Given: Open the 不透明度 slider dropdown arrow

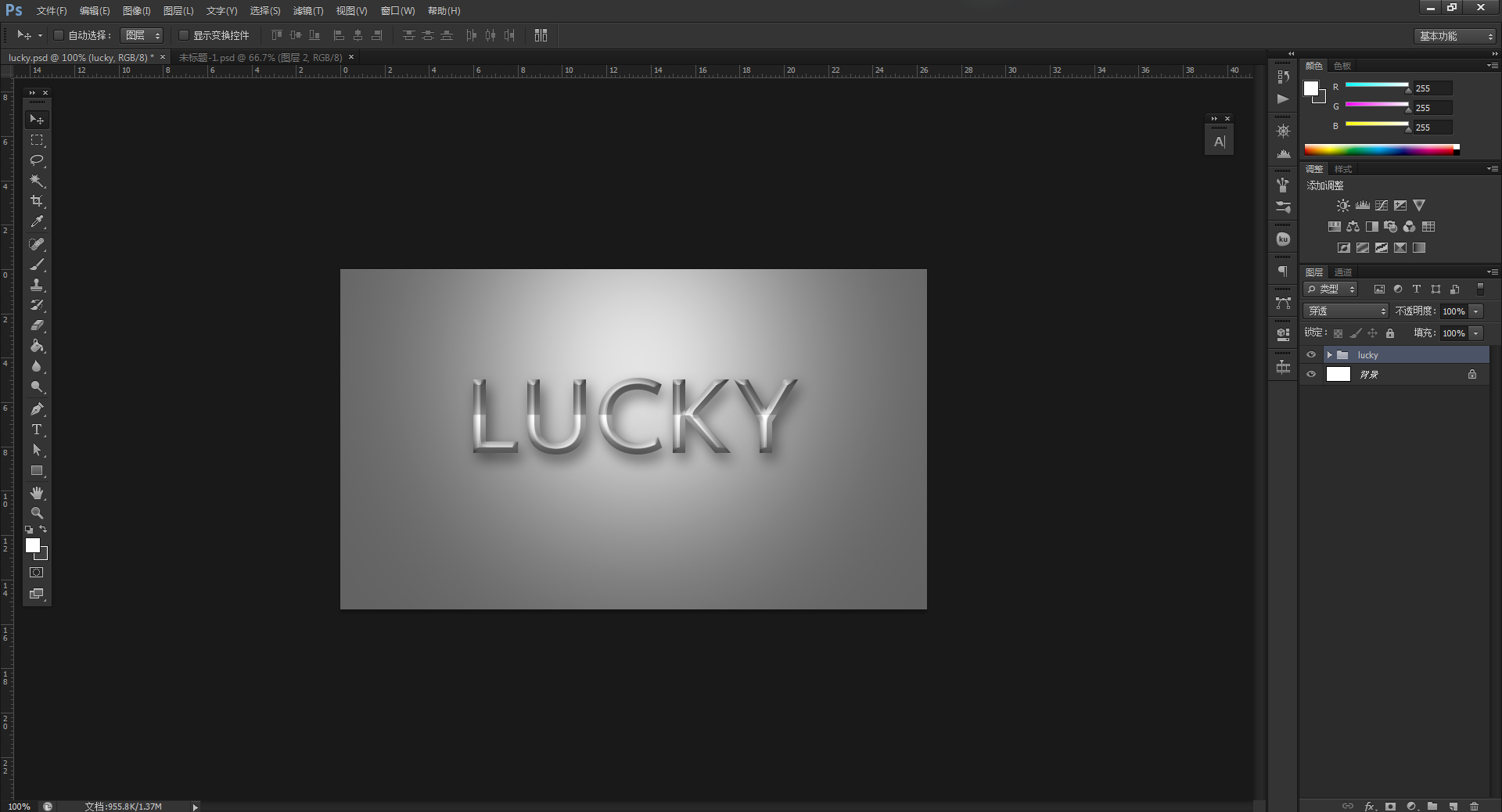Looking at the screenshot, I should (x=1476, y=311).
